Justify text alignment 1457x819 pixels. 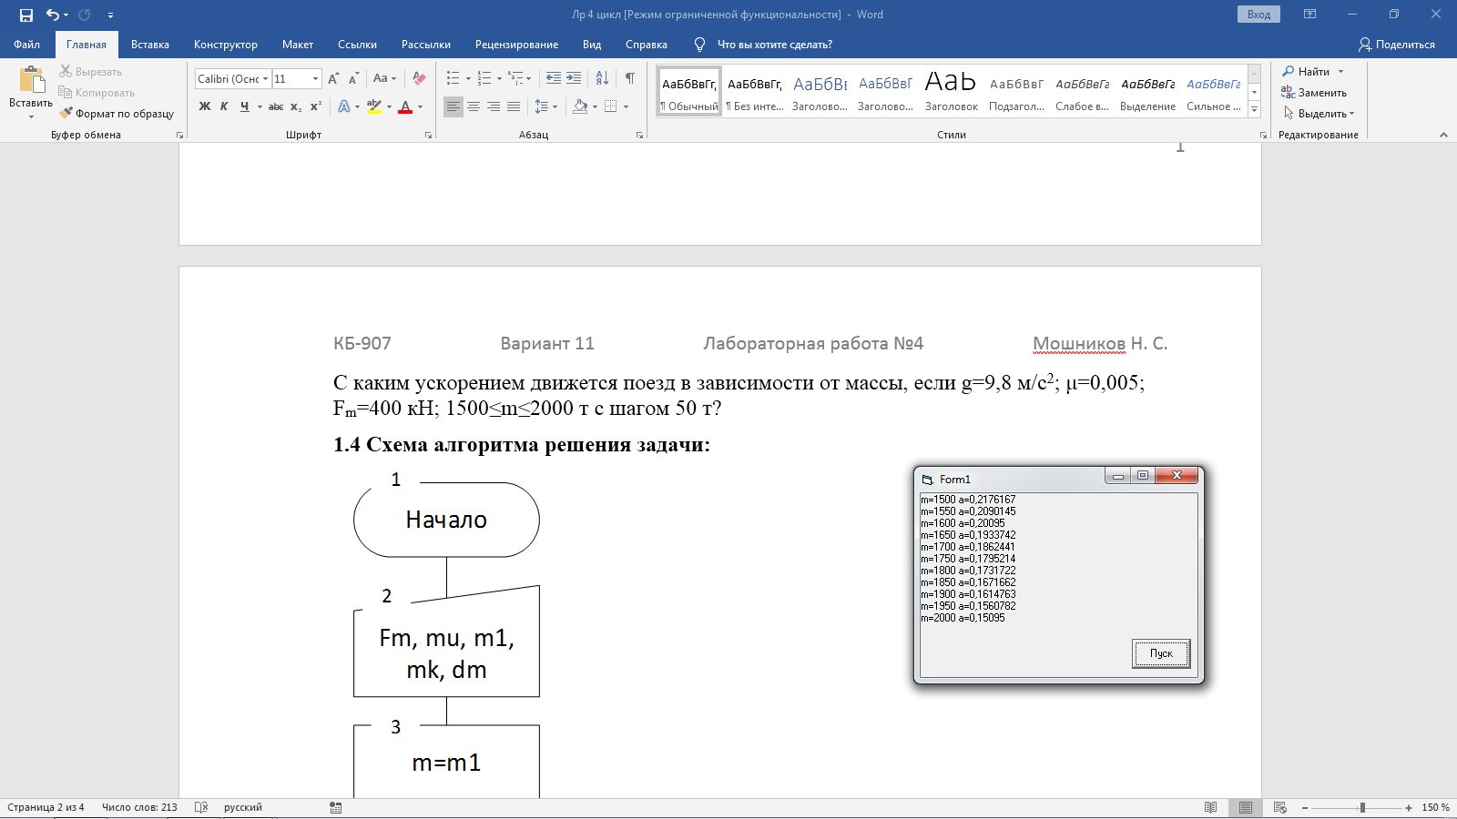514,106
